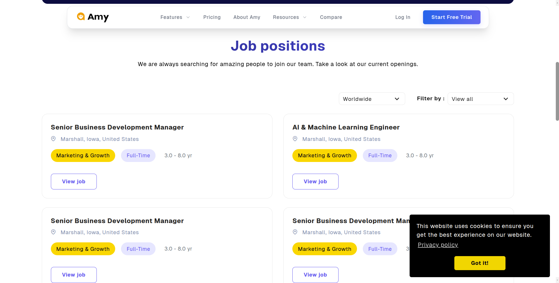Screen dimensions: 559x283
Task: Open the Privacy policy link
Action: [x=438, y=245]
